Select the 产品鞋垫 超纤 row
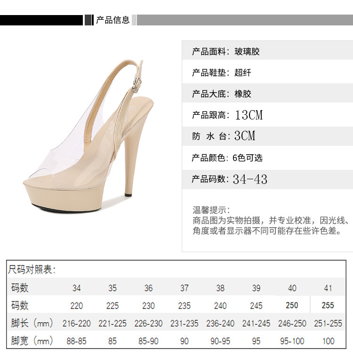This screenshot has width=353, height=358. tap(267, 72)
